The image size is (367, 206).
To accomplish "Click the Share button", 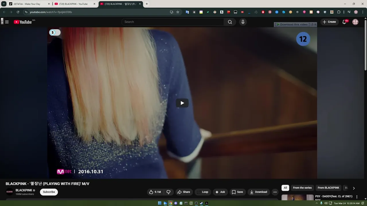I will coord(183,192).
